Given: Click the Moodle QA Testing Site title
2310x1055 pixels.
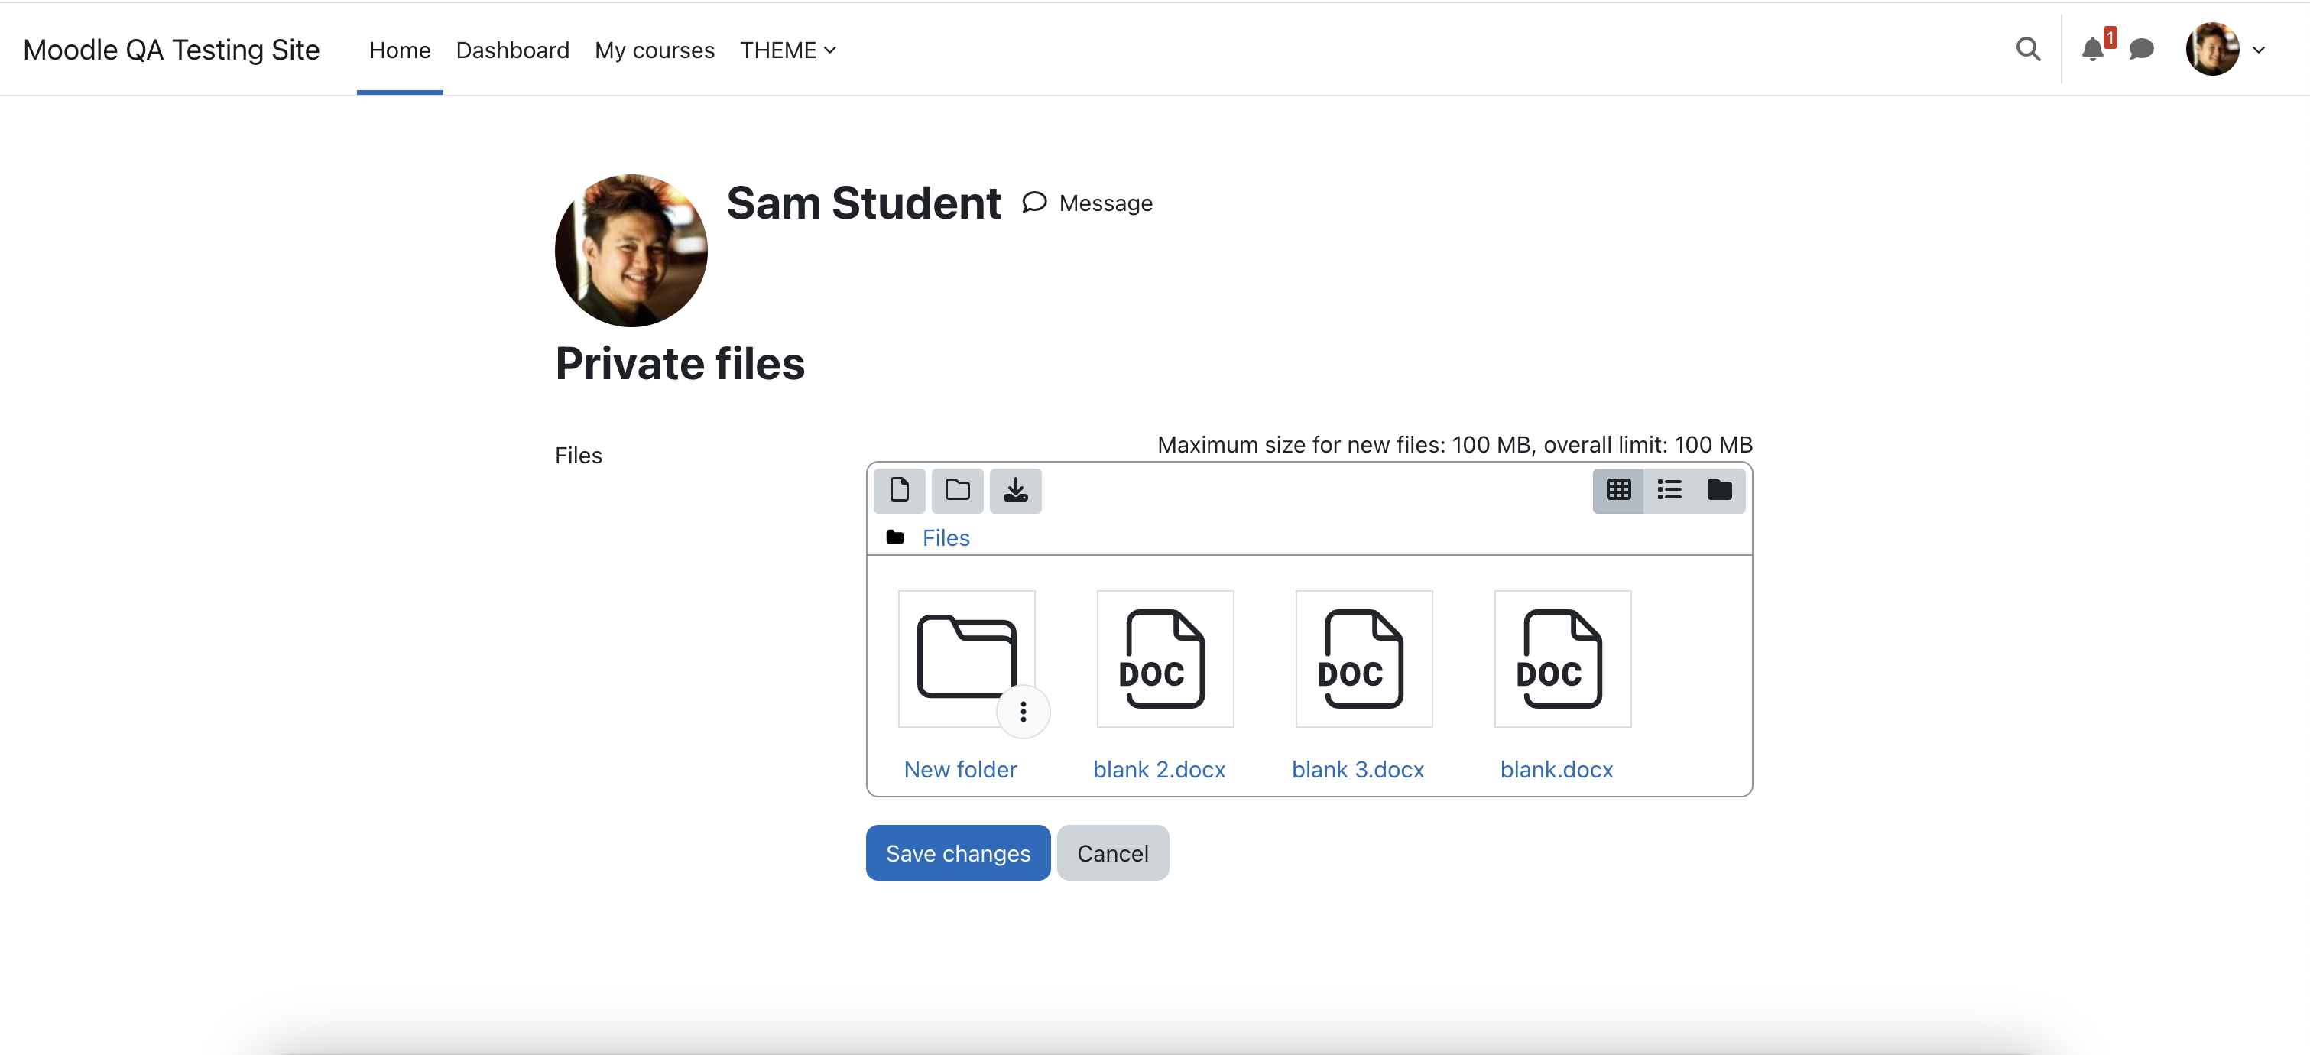Looking at the screenshot, I should pyautogui.click(x=171, y=50).
